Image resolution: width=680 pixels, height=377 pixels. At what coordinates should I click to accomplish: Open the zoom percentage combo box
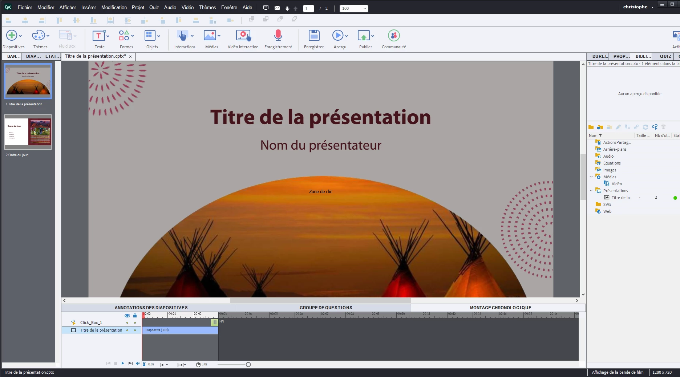click(x=354, y=8)
